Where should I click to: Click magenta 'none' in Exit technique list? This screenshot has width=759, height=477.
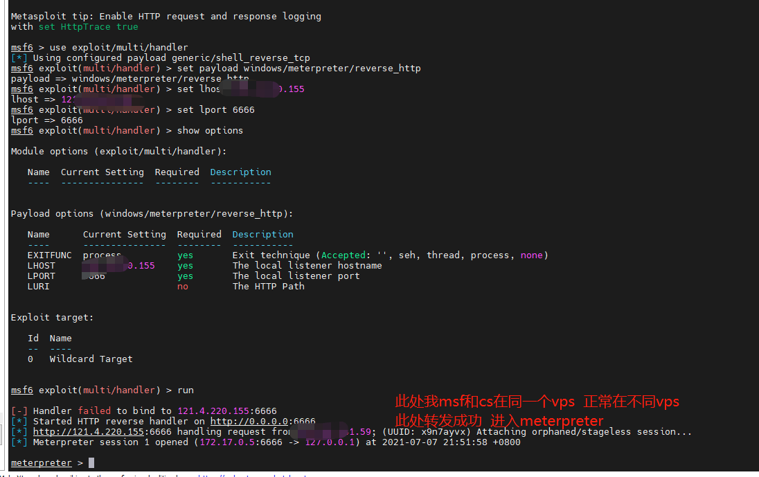tap(531, 255)
